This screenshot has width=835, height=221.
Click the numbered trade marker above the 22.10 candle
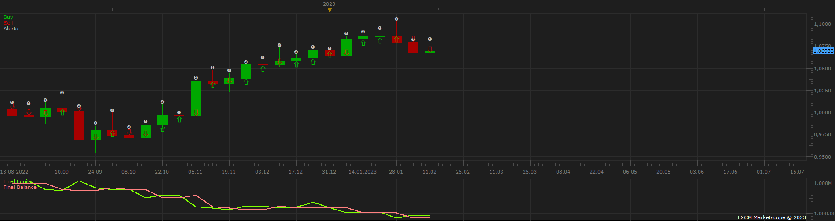pos(162,102)
